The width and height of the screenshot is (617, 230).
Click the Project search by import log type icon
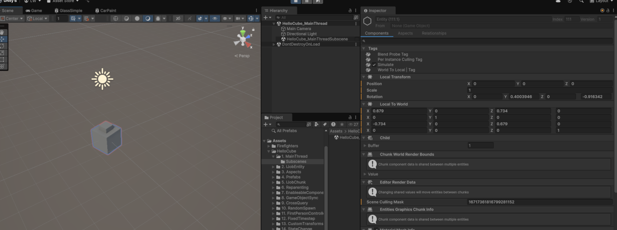pyautogui.click(x=333, y=124)
